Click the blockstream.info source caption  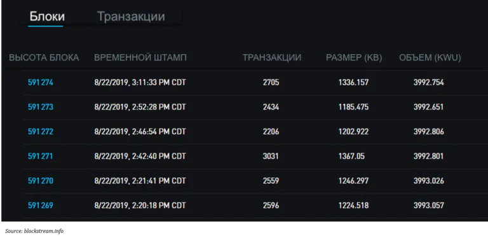point(34,231)
